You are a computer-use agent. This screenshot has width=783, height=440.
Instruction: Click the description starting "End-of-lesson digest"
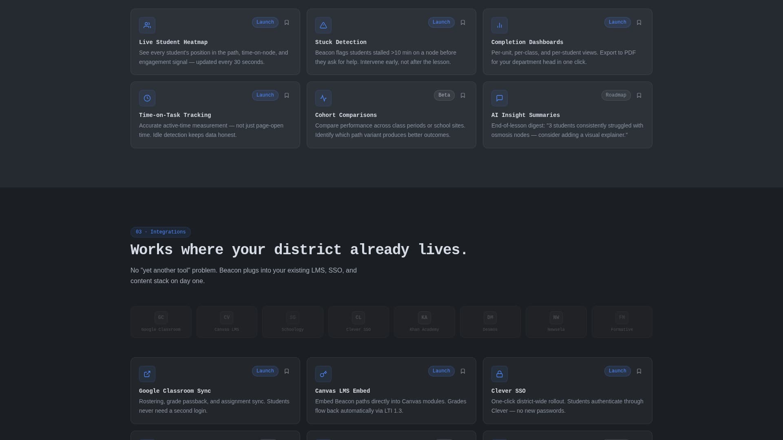567,130
